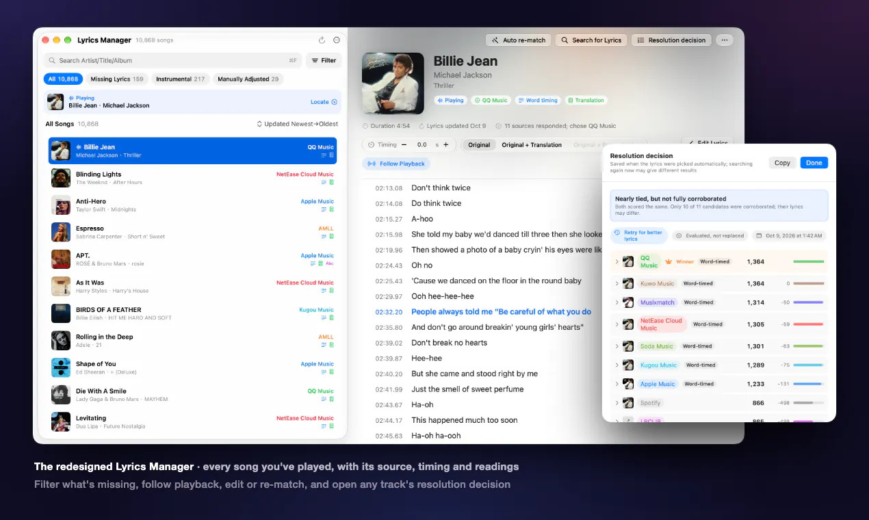Expand the Musixmatch candidate row

pos(617,302)
